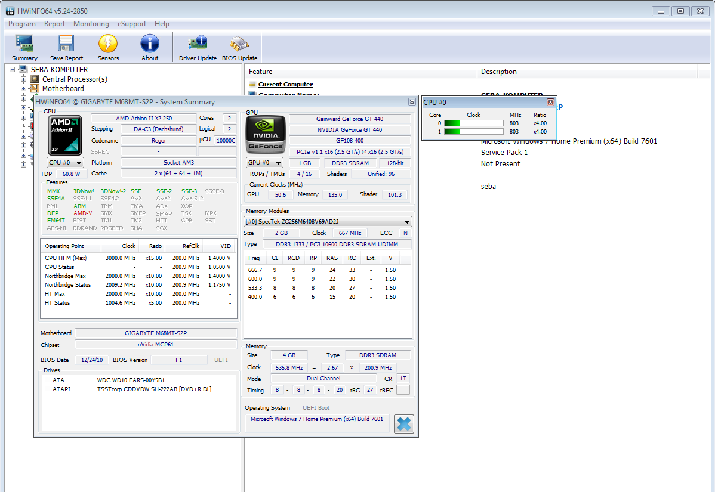This screenshot has height=492, width=715.
Task: Click the Socket AM3 platform field
Action: coord(178,163)
